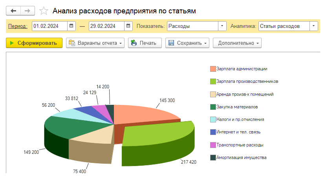This screenshot has width=326, height=179.
Task: Click the data label 145 300
Action: coord(167,100)
